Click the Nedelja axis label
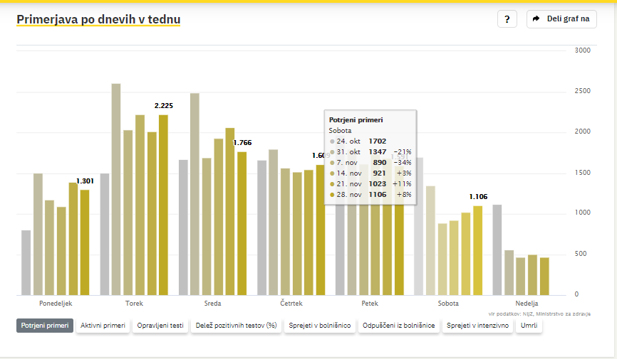 [x=527, y=304]
